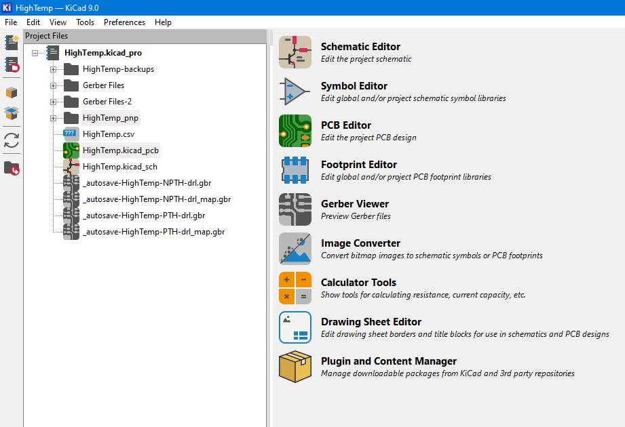The height and width of the screenshot is (427, 625).
Task: Click the Open Project toolbar icon
Action: tap(12, 65)
